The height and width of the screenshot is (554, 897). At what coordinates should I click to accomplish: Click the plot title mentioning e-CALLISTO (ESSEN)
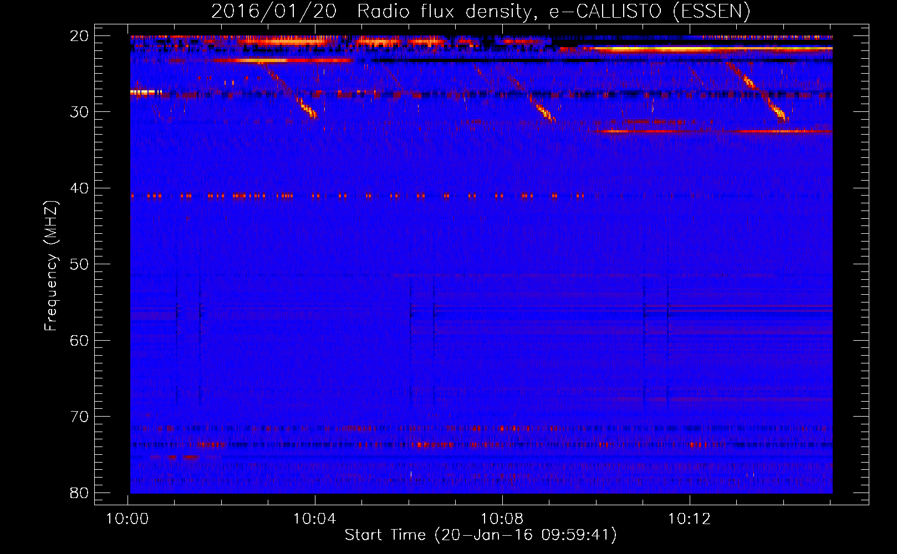click(x=481, y=11)
